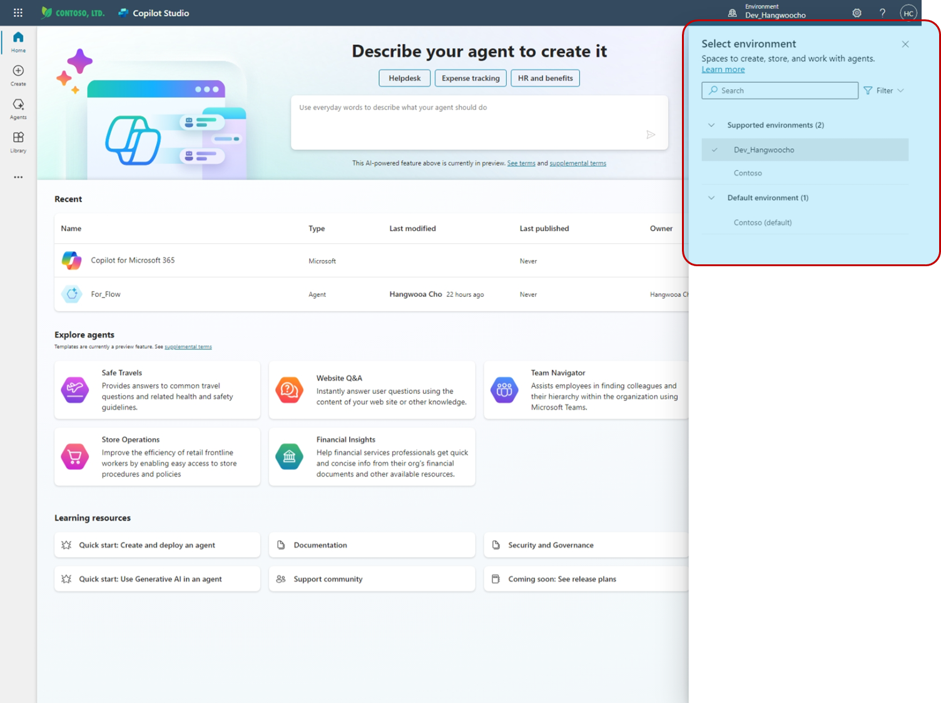The image size is (941, 703).
Task: Click the Expense tracking suggestion button
Action: [470, 78]
